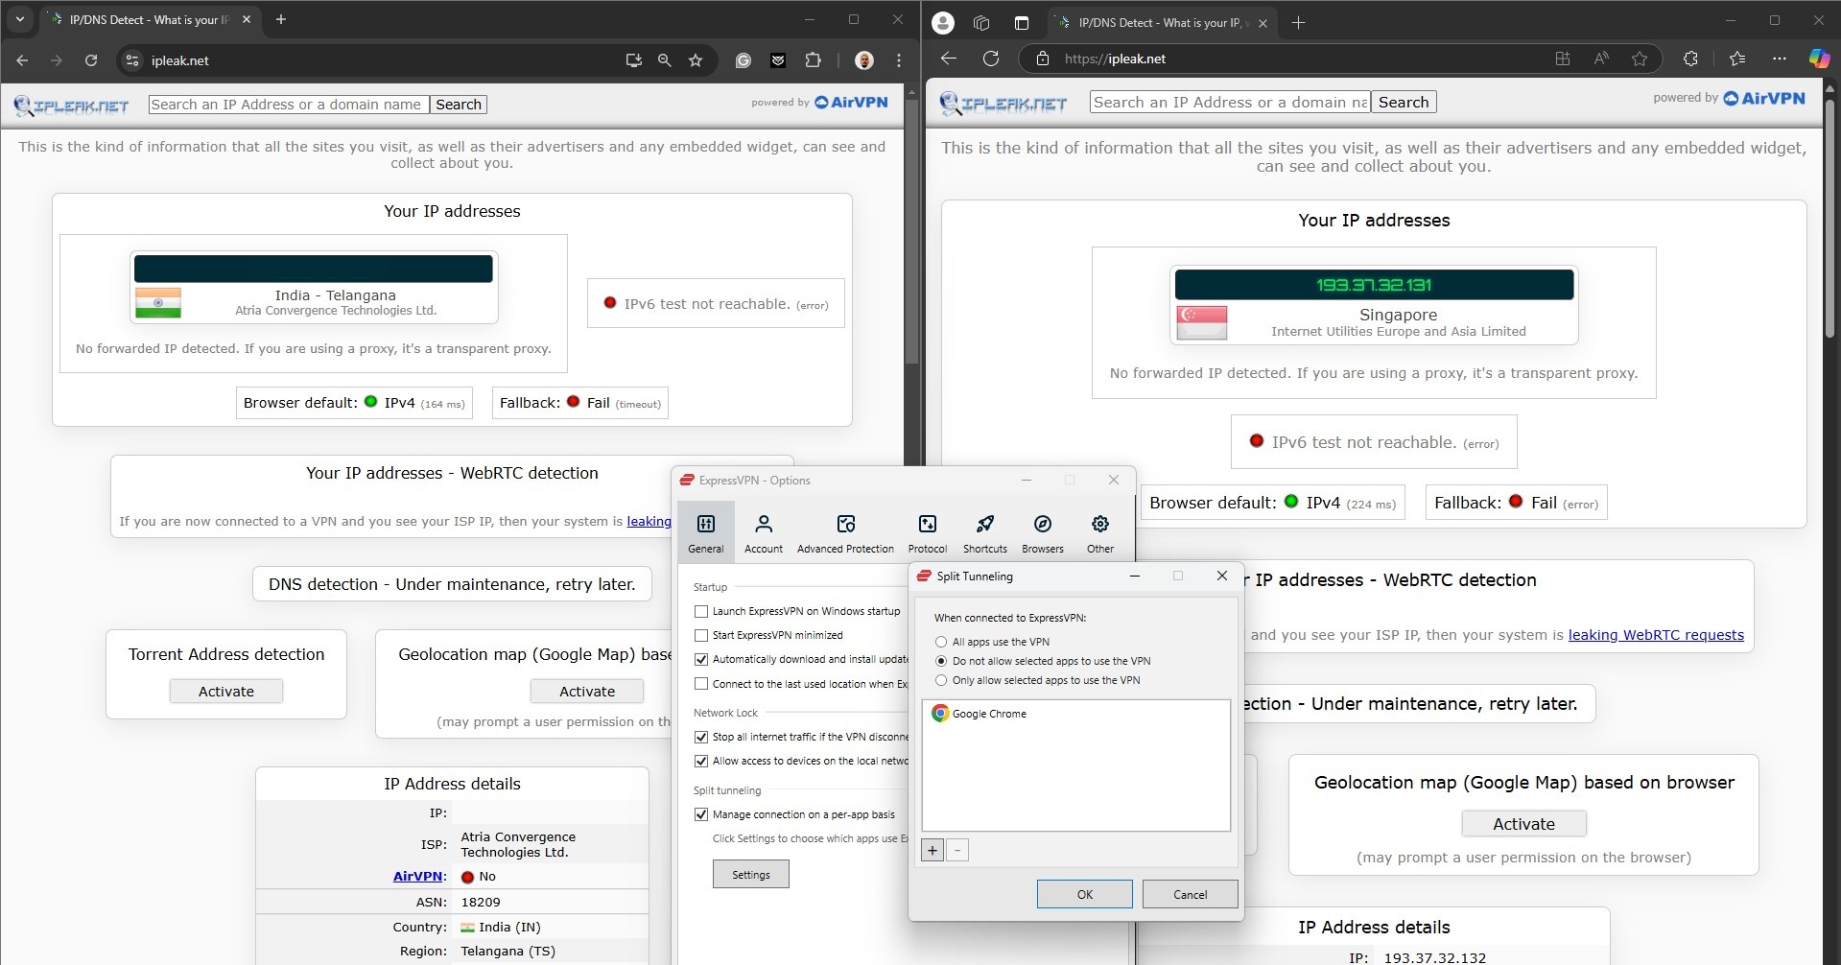Confirm Split Tunneling with OK
The height and width of the screenshot is (965, 1841).
point(1085,894)
